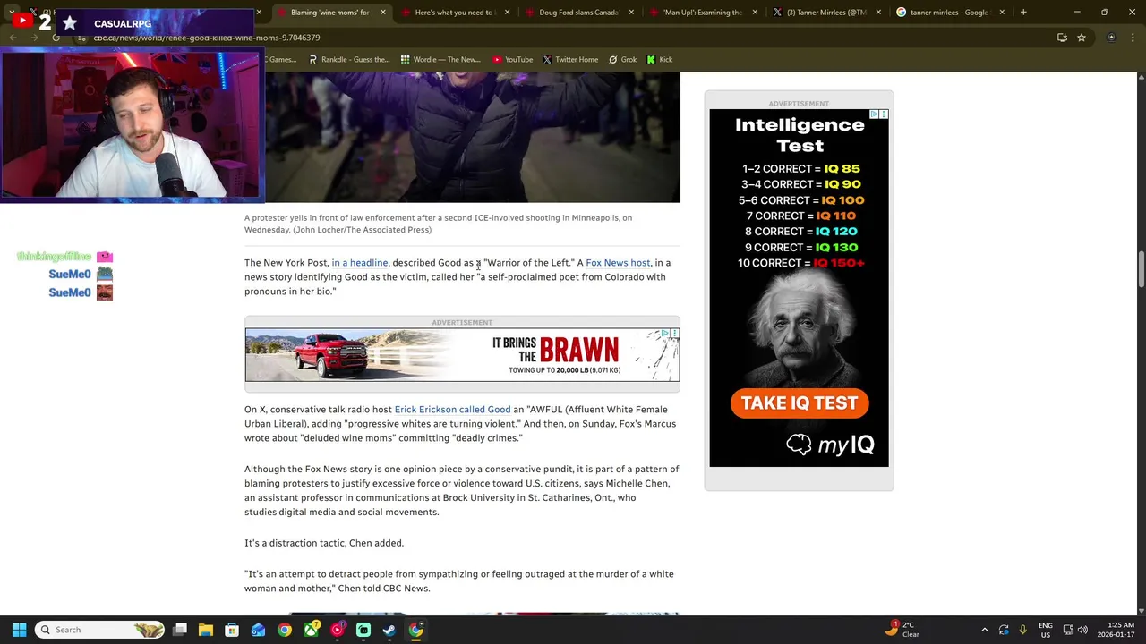1146x644 pixels.
Task: Open the Outlook mail taskbar icon
Action: click(x=258, y=630)
